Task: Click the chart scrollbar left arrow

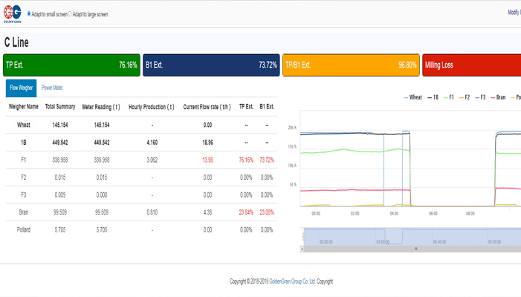Action: 302,249
